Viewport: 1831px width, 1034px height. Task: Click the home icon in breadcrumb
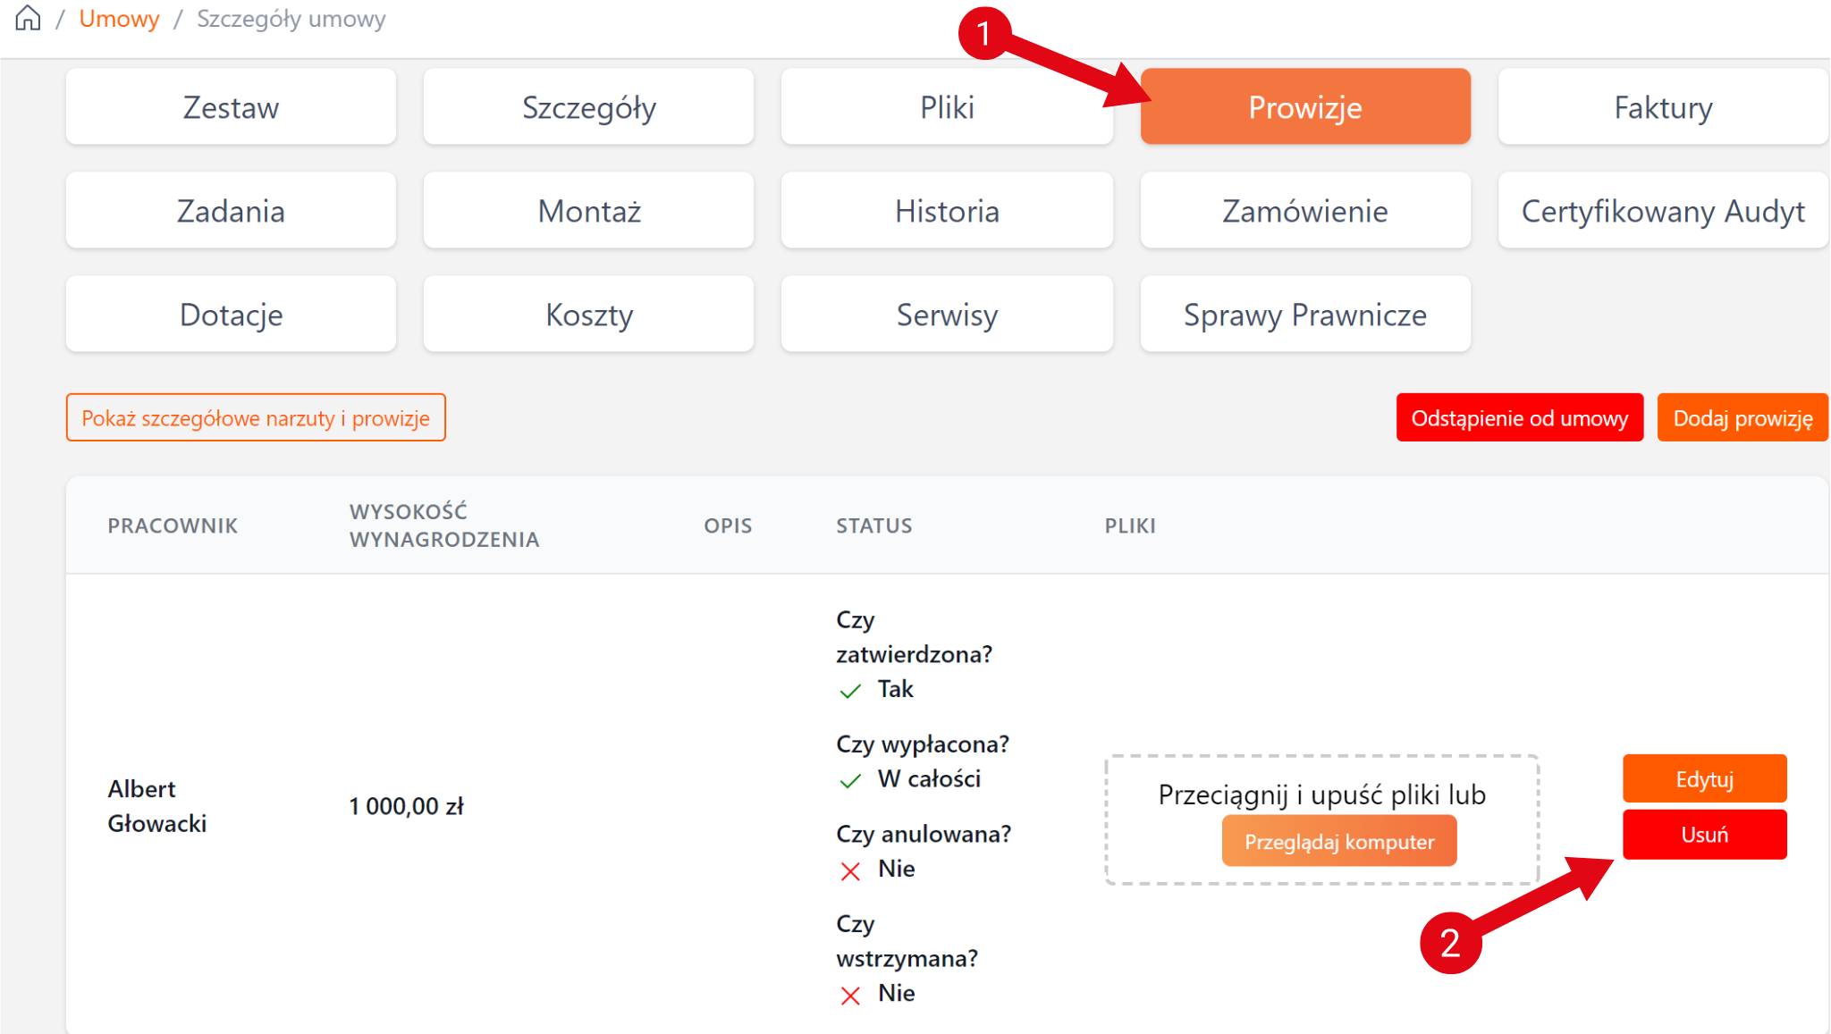point(29,18)
